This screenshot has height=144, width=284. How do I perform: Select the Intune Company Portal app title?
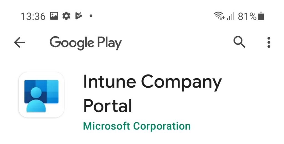(153, 93)
